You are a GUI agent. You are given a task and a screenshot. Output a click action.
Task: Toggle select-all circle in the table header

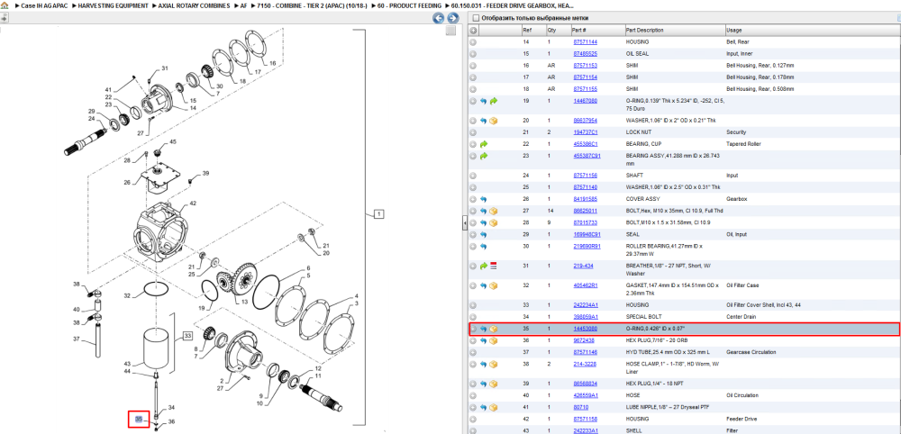click(x=474, y=31)
